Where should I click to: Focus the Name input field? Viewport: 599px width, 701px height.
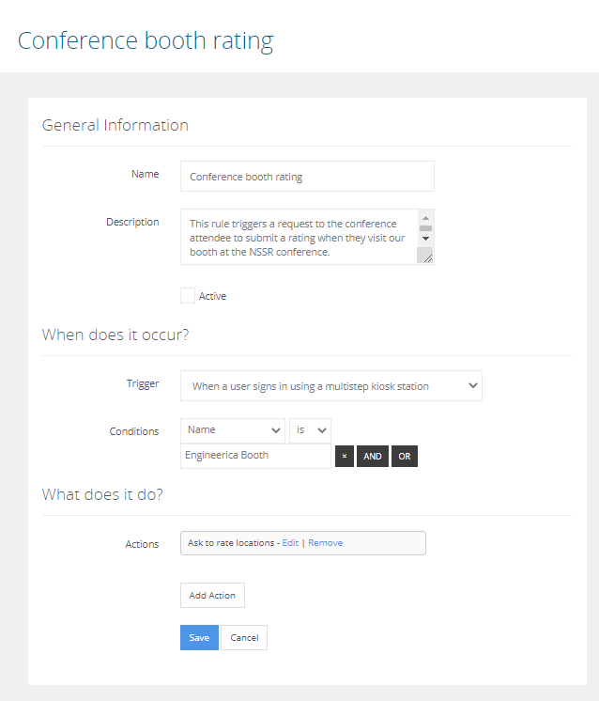tap(307, 176)
